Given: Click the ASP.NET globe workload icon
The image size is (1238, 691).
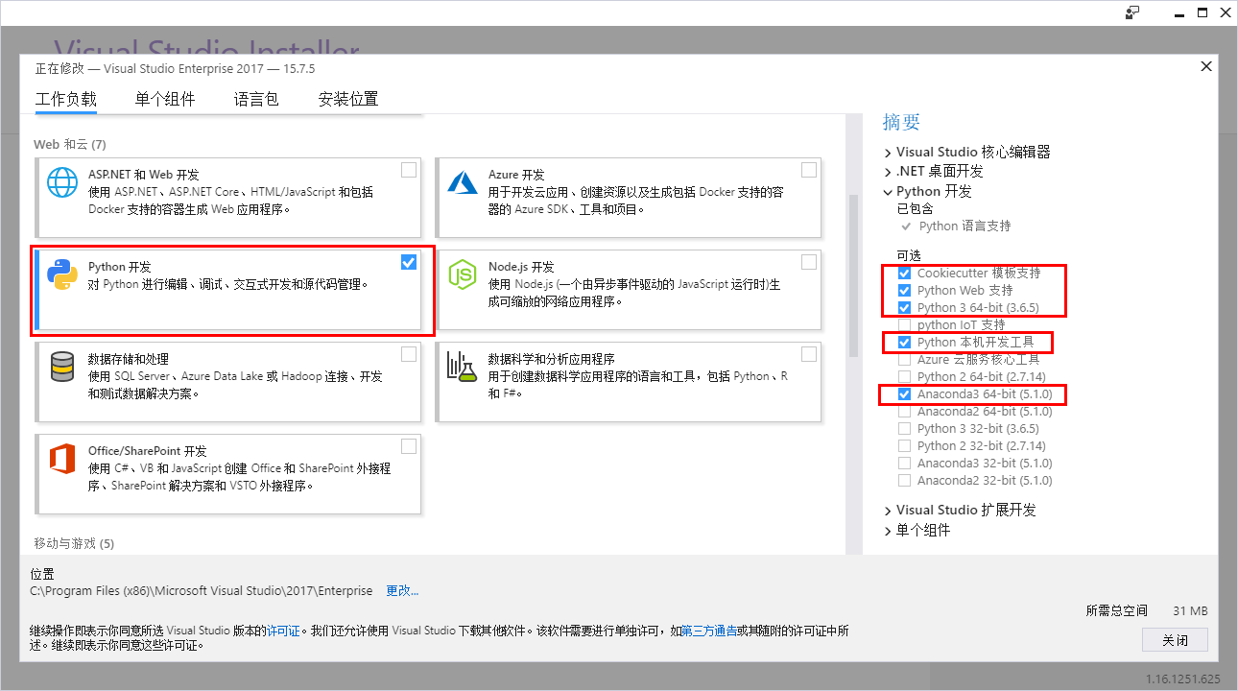Looking at the screenshot, I should [62, 182].
